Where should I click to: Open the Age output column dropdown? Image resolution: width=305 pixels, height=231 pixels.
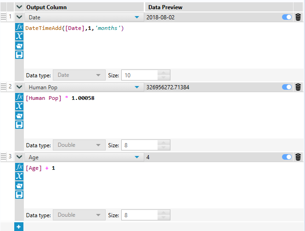pyautogui.click(x=84, y=157)
